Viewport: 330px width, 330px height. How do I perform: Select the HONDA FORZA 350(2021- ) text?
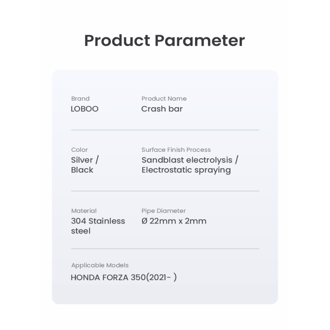pos(124,277)
